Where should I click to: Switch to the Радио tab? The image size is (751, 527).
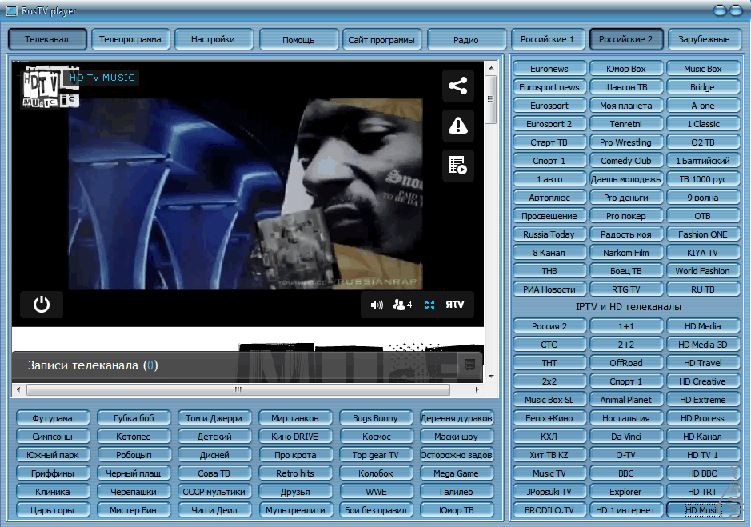[x=466, y=40]
